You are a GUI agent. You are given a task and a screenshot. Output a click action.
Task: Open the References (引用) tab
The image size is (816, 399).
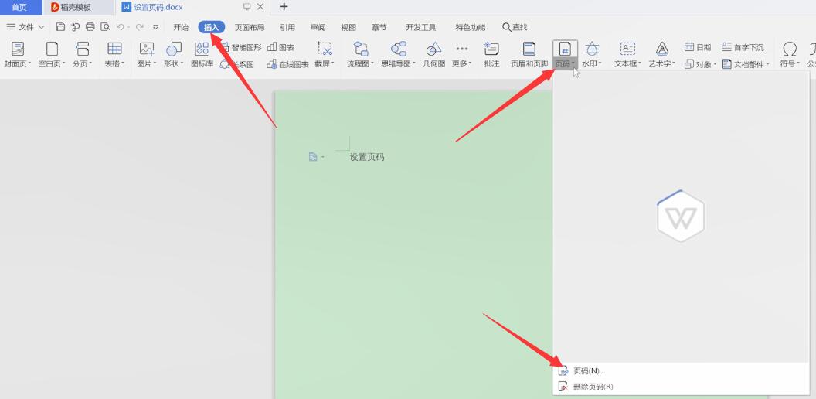[287, 27]
